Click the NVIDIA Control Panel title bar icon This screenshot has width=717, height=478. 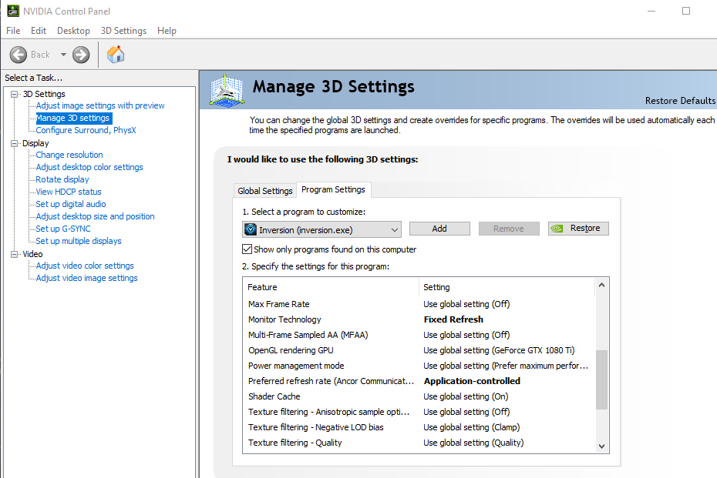pos(13,12)
